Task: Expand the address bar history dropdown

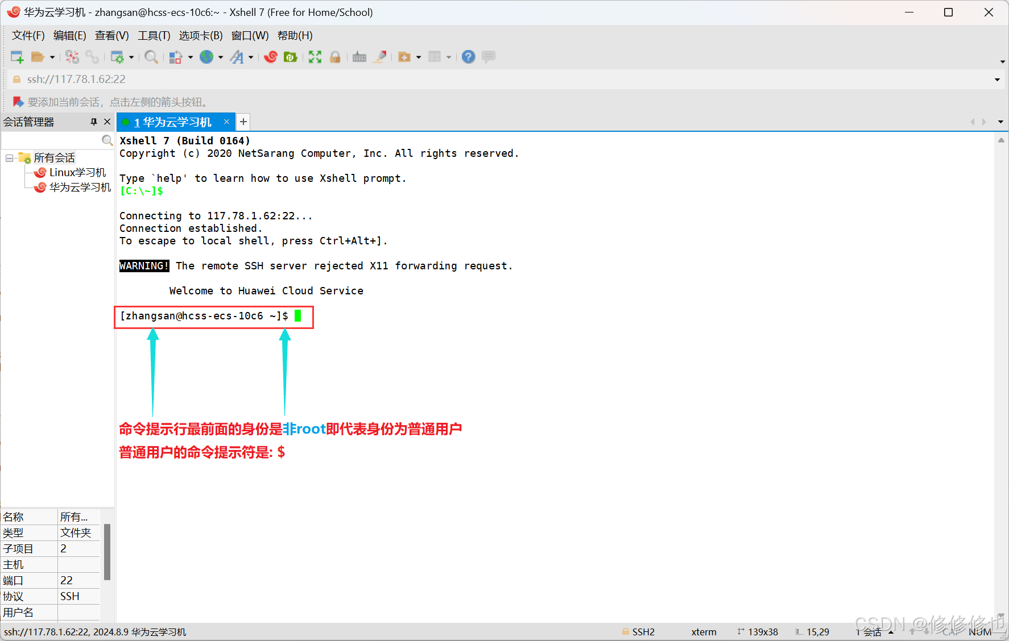Action: tap(997, 80)
